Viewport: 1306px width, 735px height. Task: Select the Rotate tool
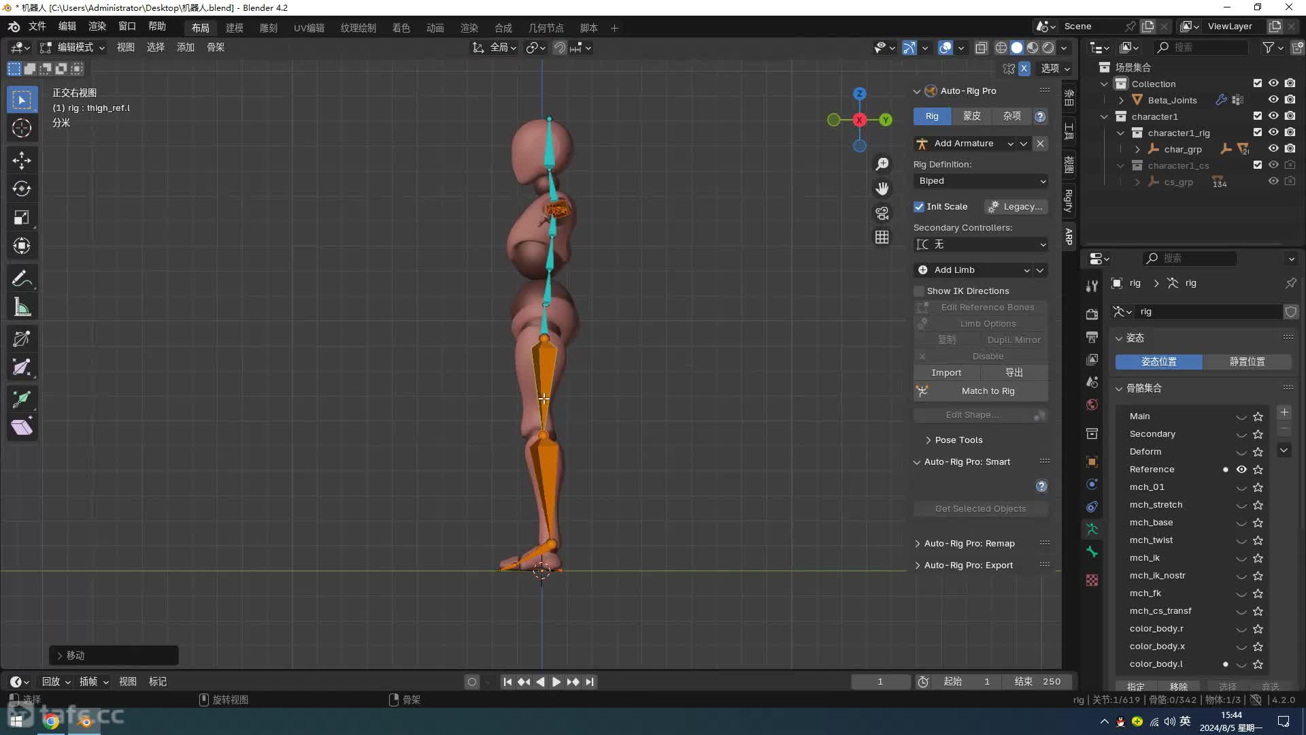[22, 189]
